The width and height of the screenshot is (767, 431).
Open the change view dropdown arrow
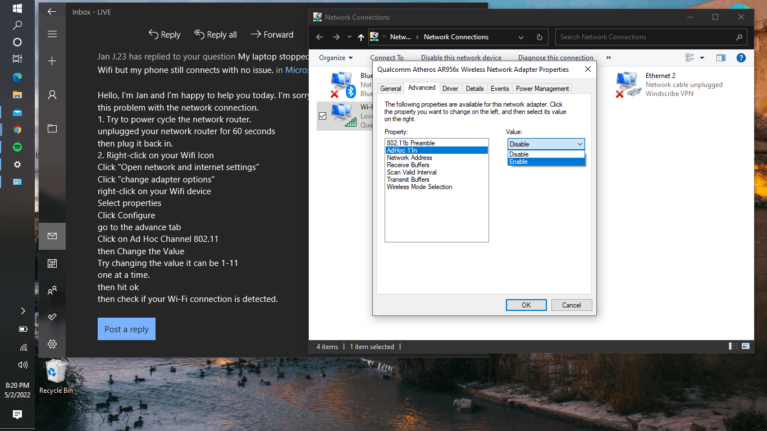702,58
